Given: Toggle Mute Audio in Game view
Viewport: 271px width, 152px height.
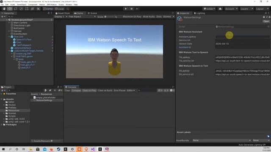Looking at the screenshot, I should click(x=149, y=16).
